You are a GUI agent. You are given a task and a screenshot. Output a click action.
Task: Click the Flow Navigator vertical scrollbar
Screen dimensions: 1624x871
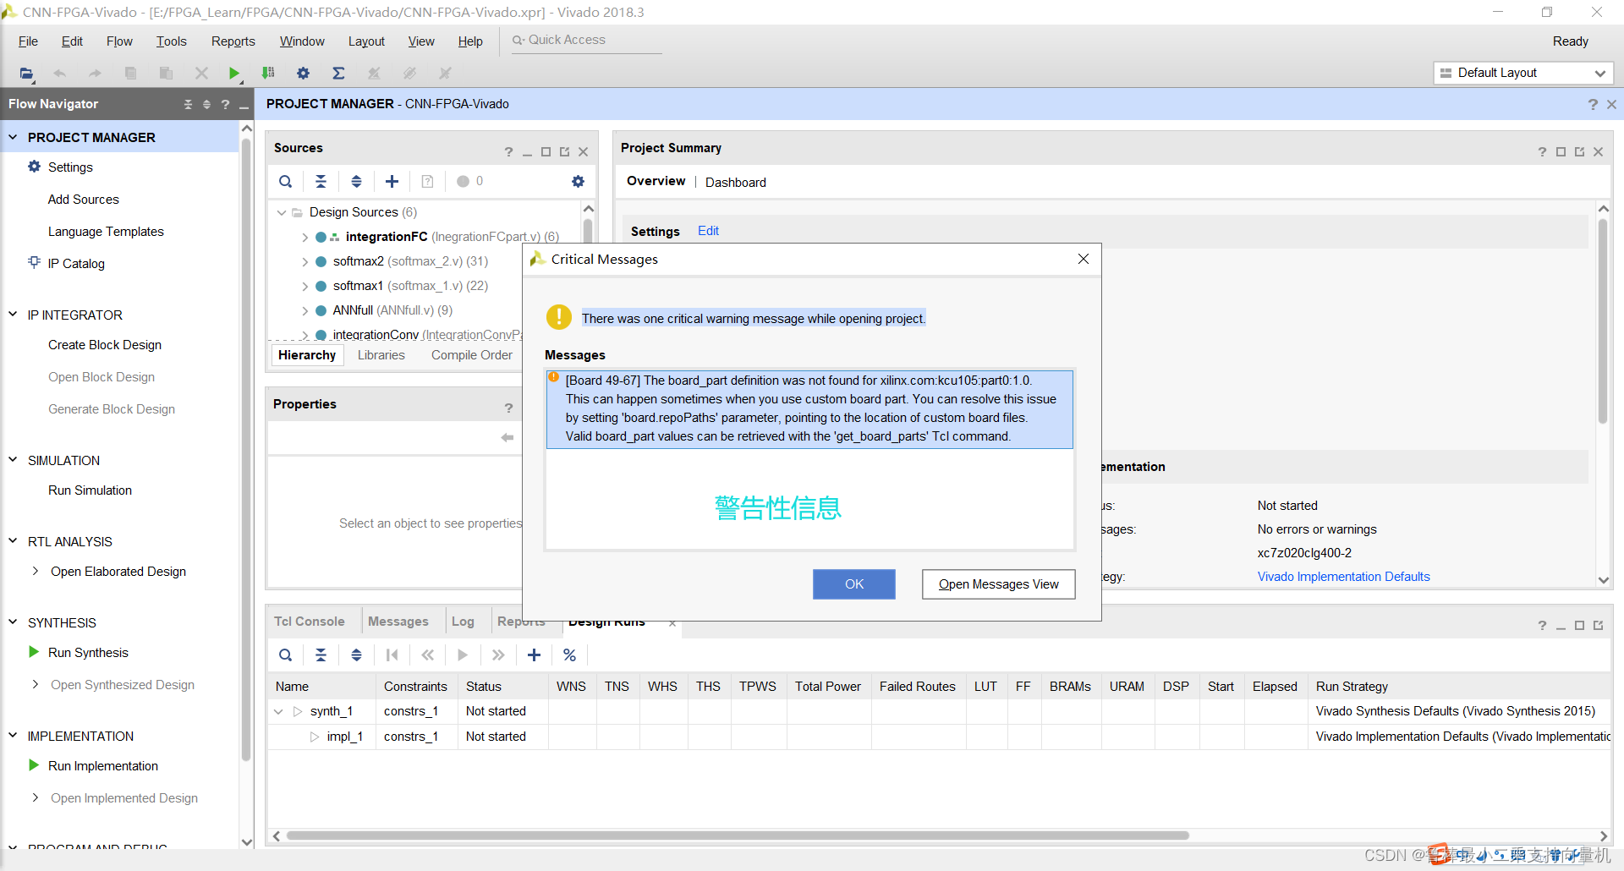coord(247,448)
